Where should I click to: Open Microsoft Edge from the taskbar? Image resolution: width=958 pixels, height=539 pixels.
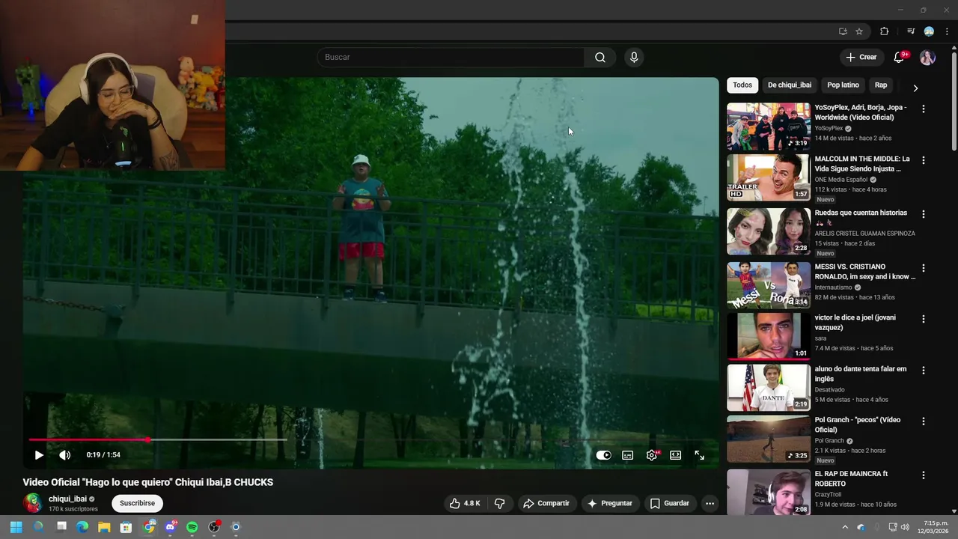tap(82, 527)
